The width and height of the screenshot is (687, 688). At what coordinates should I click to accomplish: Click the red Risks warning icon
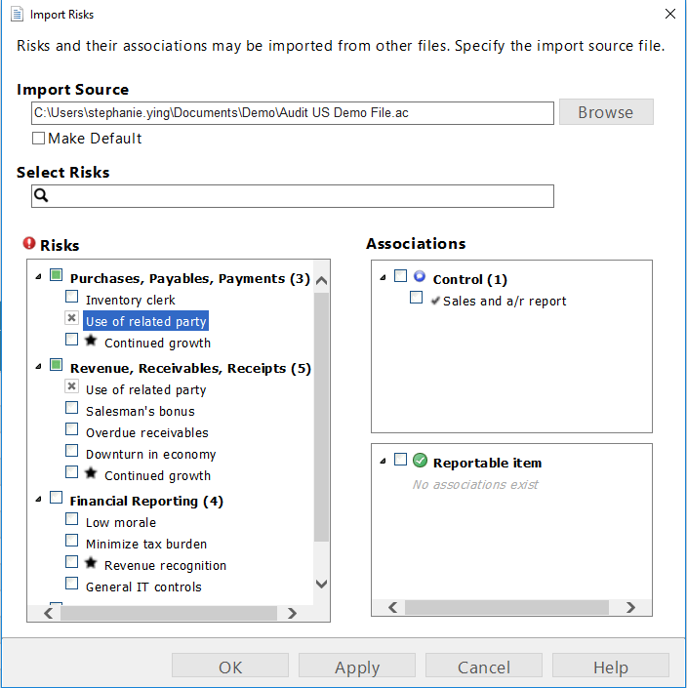[x=29, y=244]
